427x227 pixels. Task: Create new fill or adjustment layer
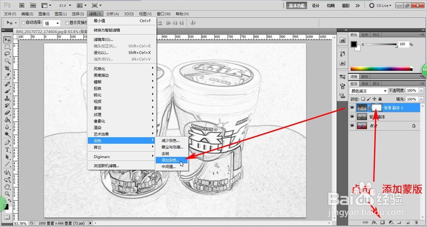391,222
